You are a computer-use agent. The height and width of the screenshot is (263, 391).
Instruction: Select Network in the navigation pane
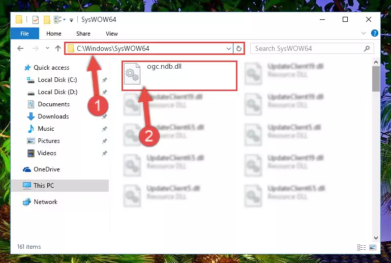coord(46,202)
